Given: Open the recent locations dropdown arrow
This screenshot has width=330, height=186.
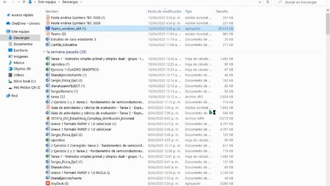Looking at the screenshot, I should click(x=19, y=2).
